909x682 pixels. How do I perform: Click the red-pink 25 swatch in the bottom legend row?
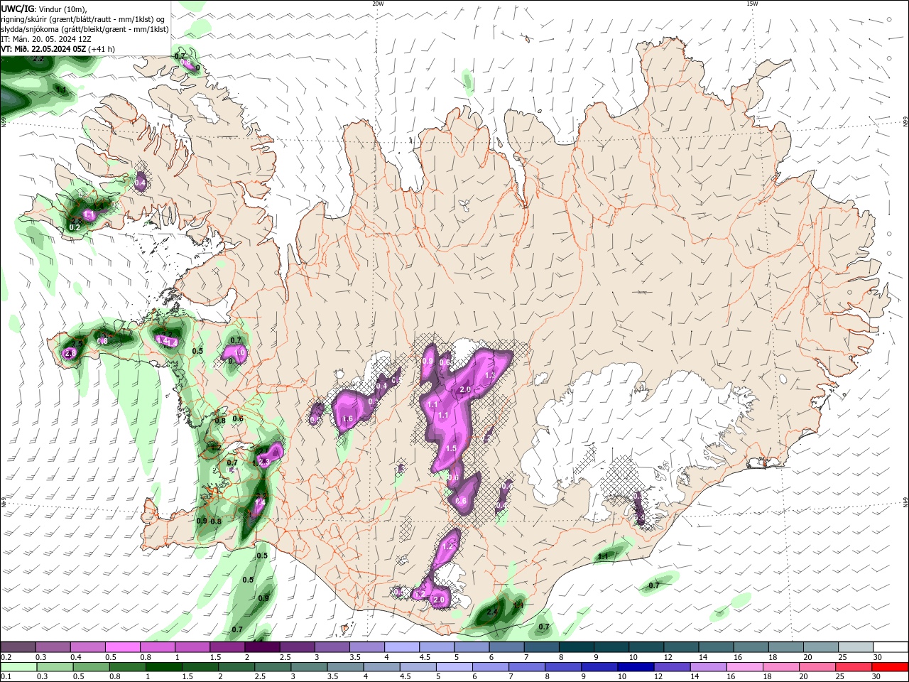click(x=854, y=667)
